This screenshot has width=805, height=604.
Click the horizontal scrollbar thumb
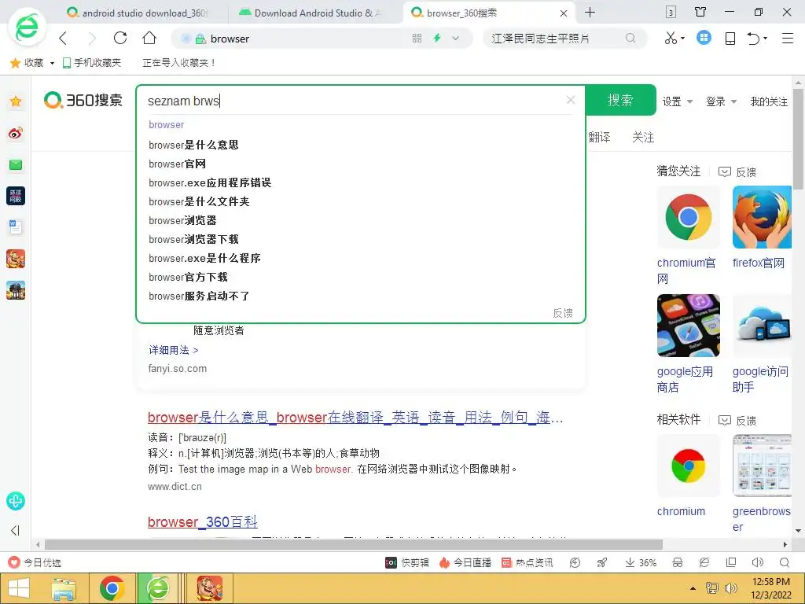(x=353, y=544)
